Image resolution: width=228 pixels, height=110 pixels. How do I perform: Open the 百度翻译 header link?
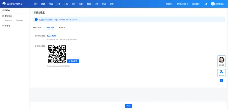[x=196, y=4]
